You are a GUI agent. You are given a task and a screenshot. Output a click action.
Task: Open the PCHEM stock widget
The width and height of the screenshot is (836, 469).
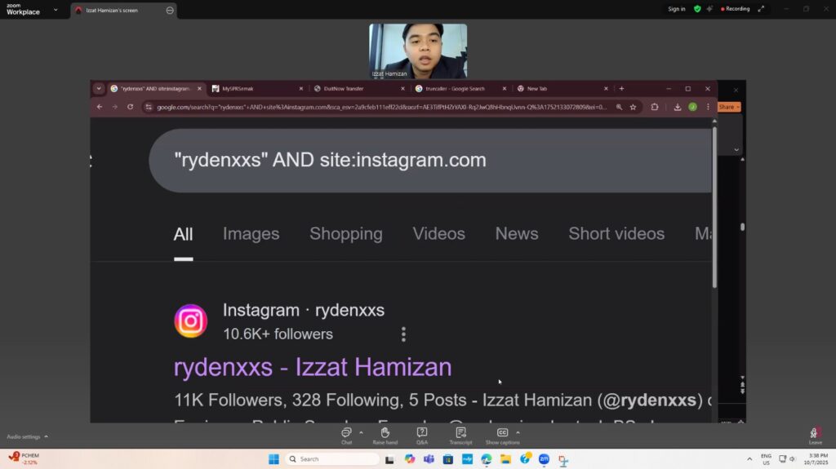(x=24, y=458)
